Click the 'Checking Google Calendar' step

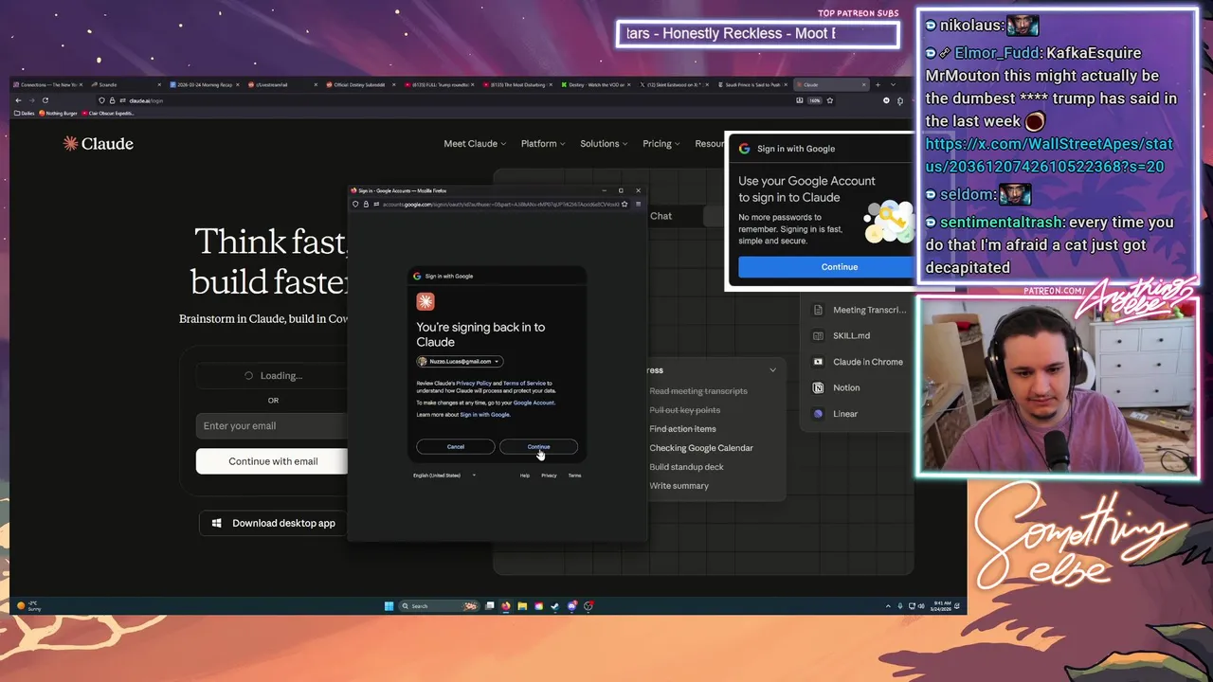pyautogui.click(x=701, y=448)
